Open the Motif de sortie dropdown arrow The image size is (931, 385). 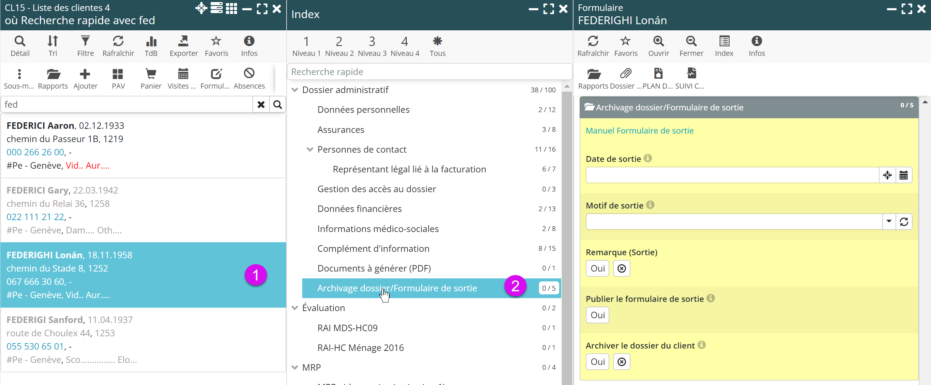coord(889,221)
